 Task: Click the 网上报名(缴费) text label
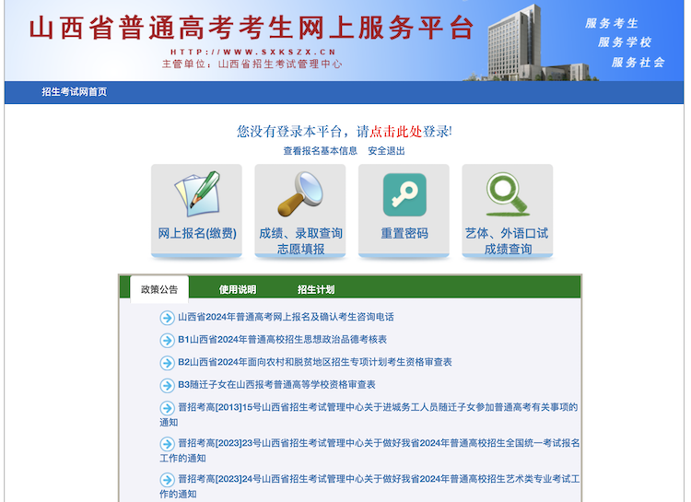[197, 234]
